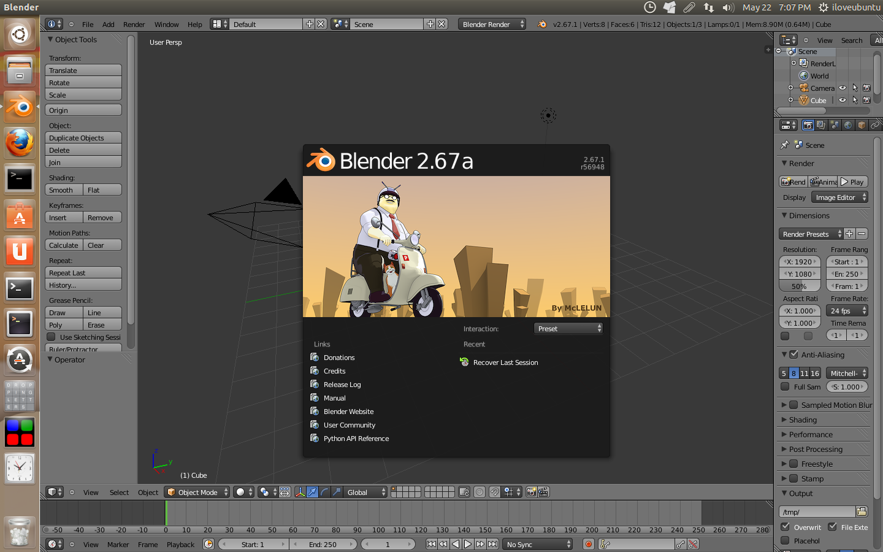Open the Playback menu in timeline
The width and height of the screenshot is (883, 552).
(x=180, y=545)
